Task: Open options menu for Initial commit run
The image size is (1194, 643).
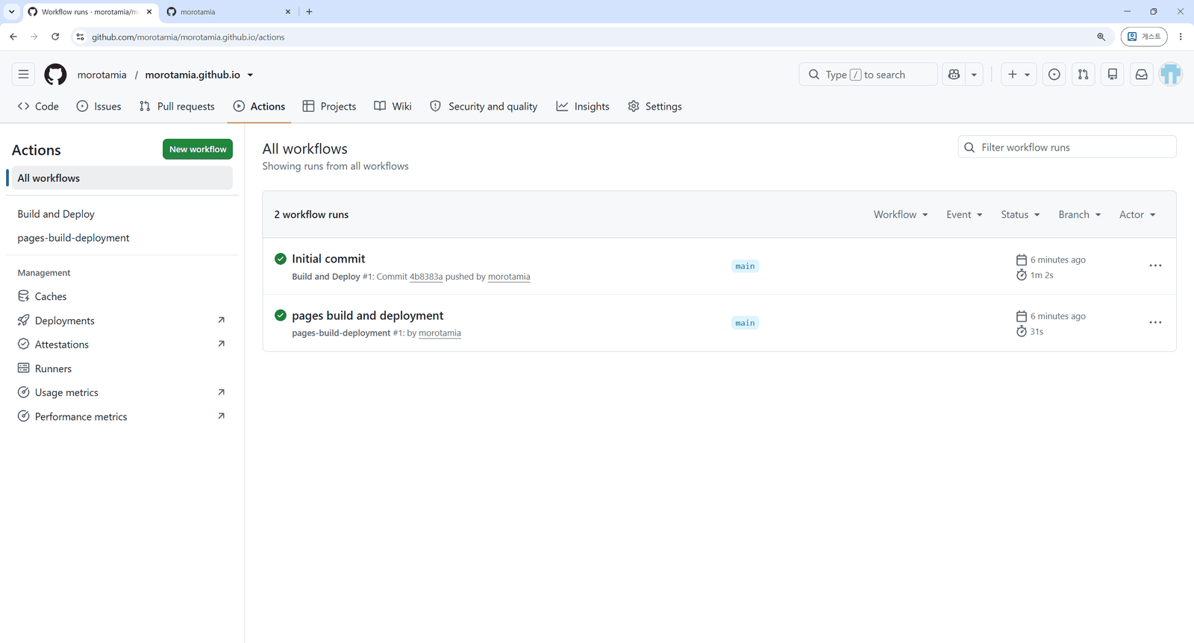Action: [1155, 266]
